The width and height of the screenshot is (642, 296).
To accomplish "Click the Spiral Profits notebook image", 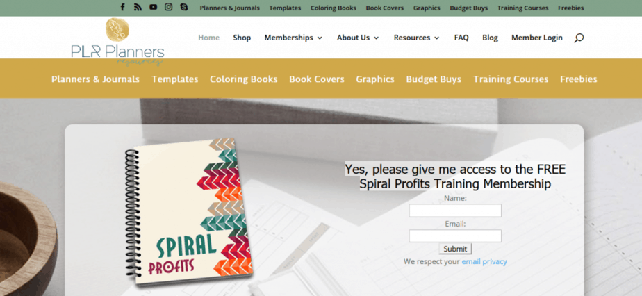I will click(x=188, y=213).
